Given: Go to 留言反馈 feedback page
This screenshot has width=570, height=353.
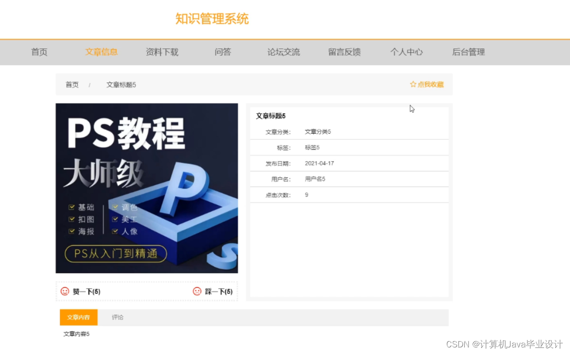Looking at the screenshot, I should pyautogui.click(x=344, y=52).
